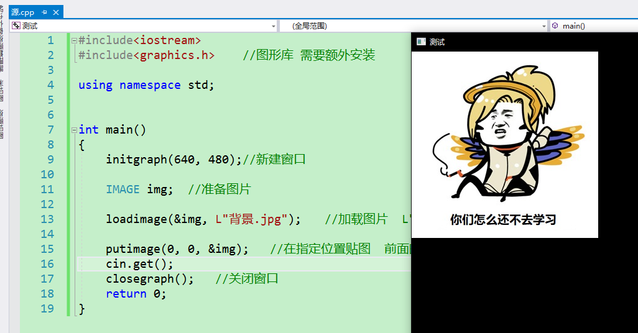
Task: Click on 'int main()' declaration
Action: 112,130
